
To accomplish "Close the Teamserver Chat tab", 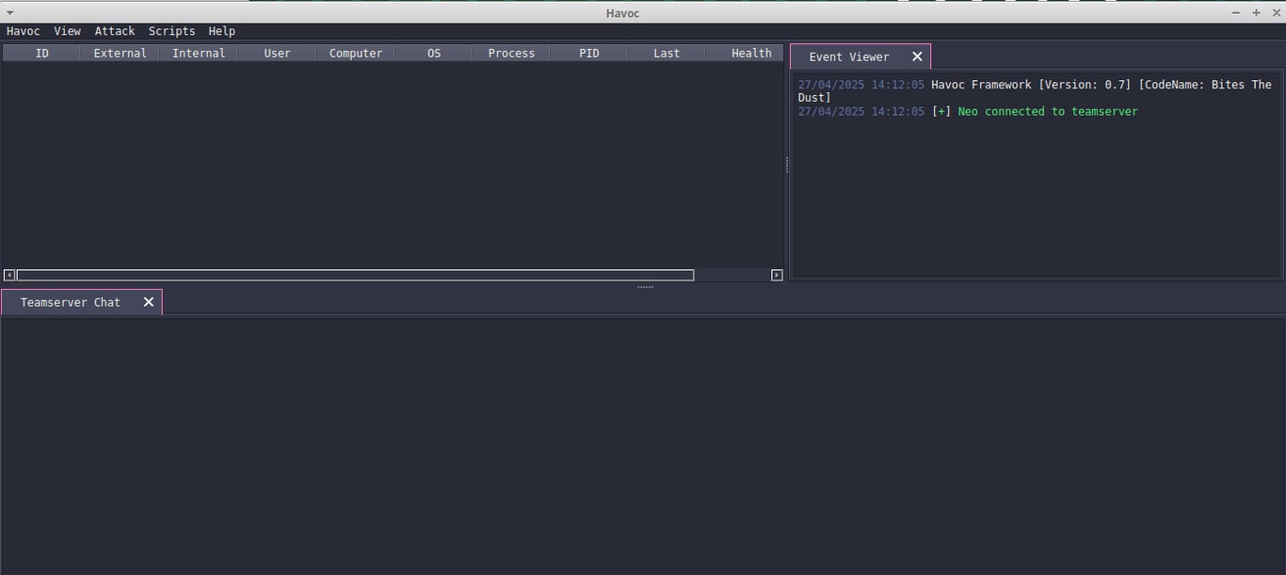I will pyautogui.click(x=148, y=301).
